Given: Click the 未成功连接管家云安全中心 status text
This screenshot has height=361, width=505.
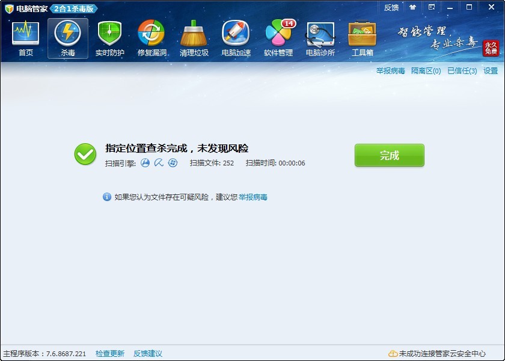Looking at the screenshot, I should coord(442,354).
